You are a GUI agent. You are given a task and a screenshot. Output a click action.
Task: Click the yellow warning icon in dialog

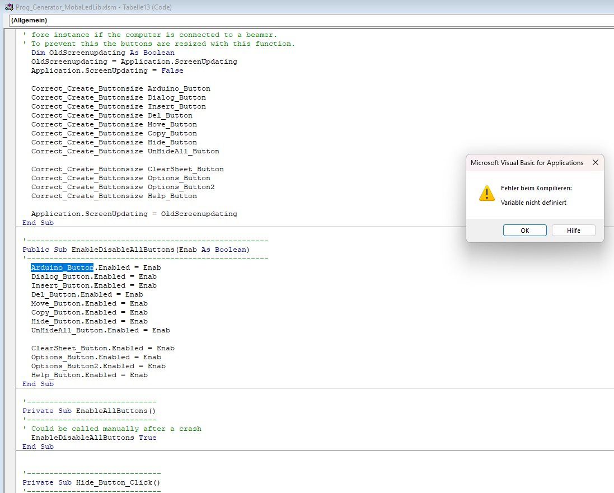pyautogui.click(x=486, y=194)
